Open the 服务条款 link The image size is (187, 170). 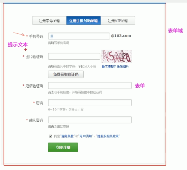click(x=67, y=136)
